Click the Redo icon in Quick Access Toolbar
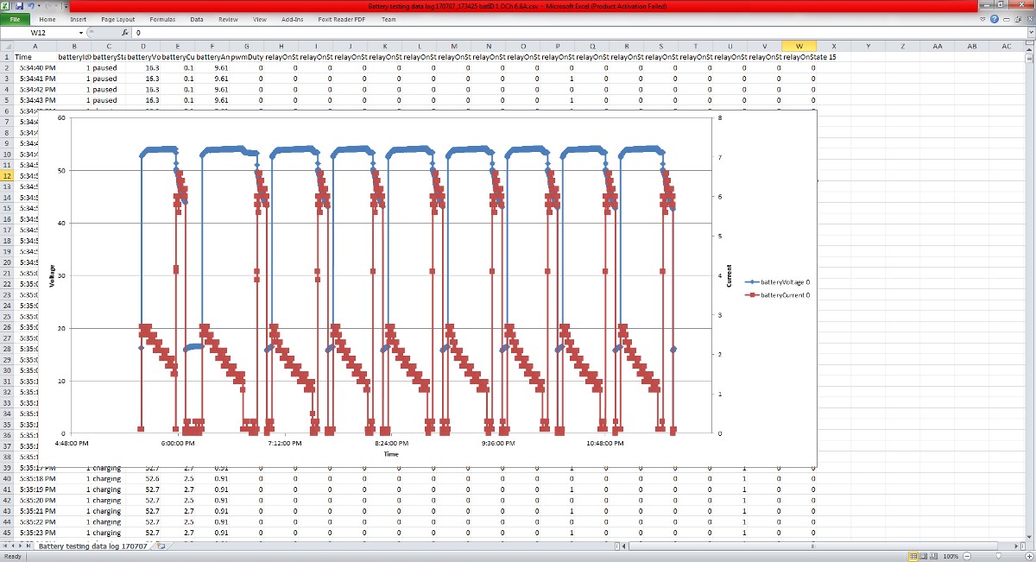The width and height of the screenshot is (1036, 562). pyautogui.click(x=50, y=6)
